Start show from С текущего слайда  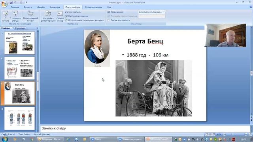coord(15,16)
